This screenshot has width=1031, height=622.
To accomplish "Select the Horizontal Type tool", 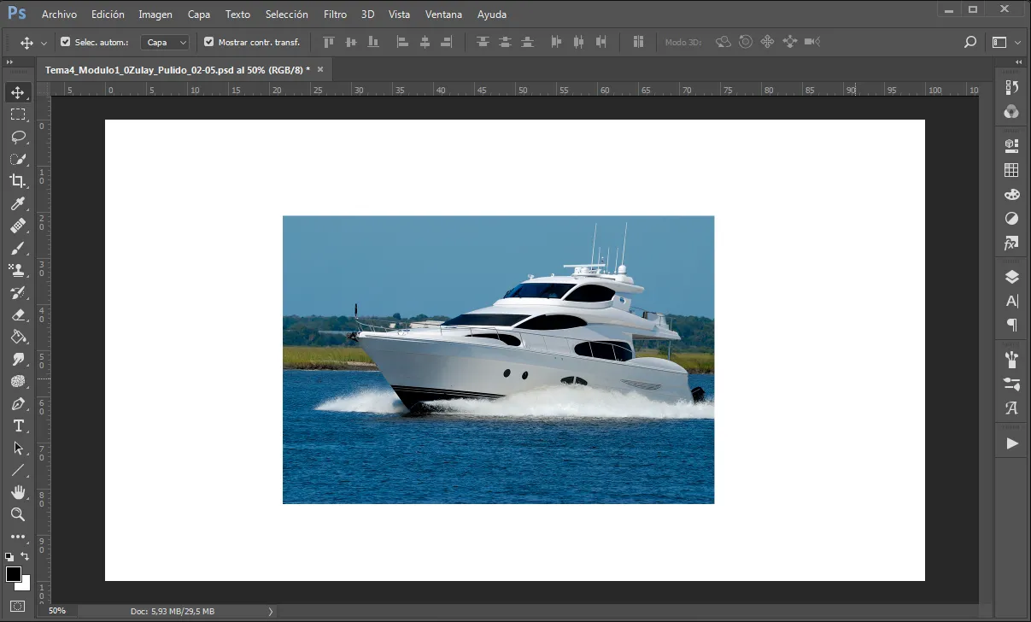I will pos(18,425).
